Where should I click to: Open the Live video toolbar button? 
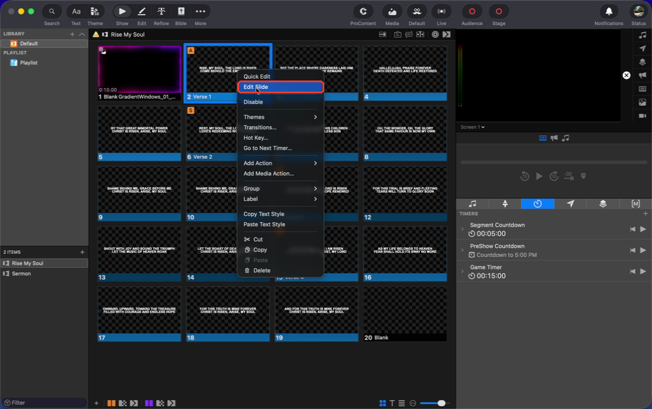[442, 12]
